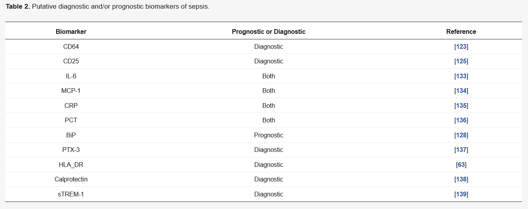
Task: Open citation 139 for sTREM-1
Action: coord(461,194)
